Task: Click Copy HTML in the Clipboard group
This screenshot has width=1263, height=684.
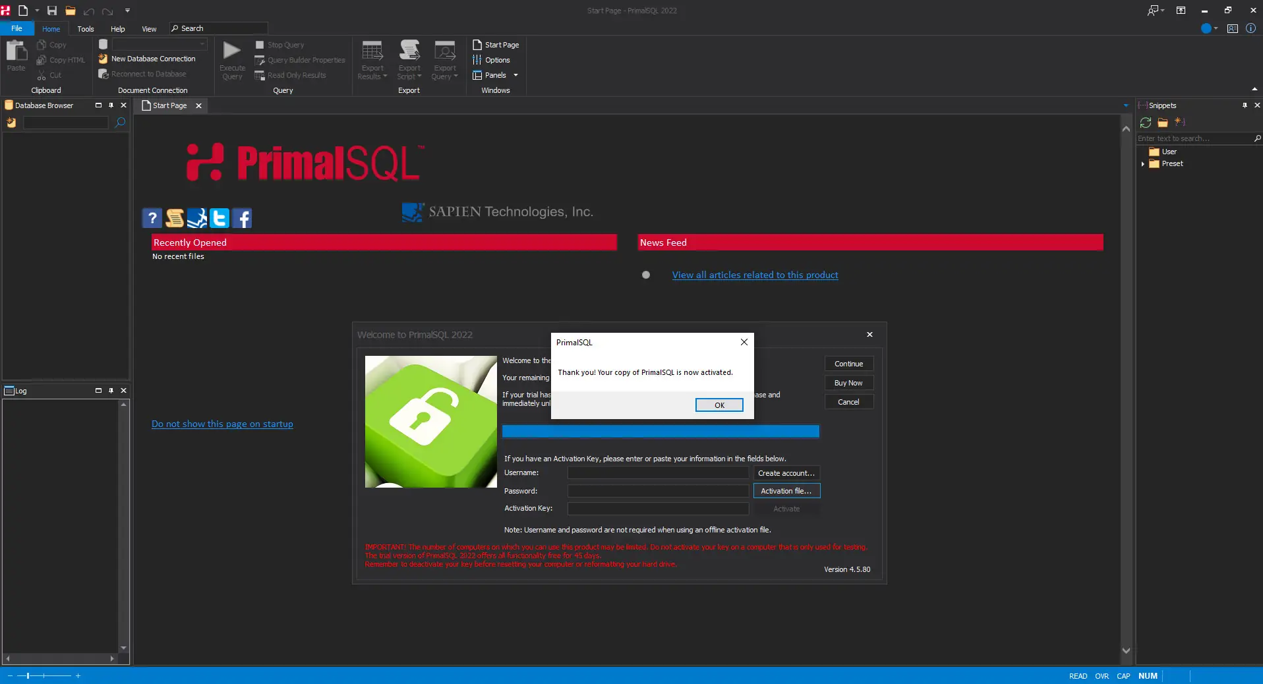Action: tap(61, 60)
